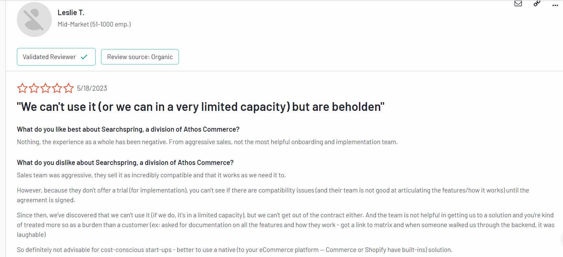Open the review title beginning "We can't use it"

(200, 107)
